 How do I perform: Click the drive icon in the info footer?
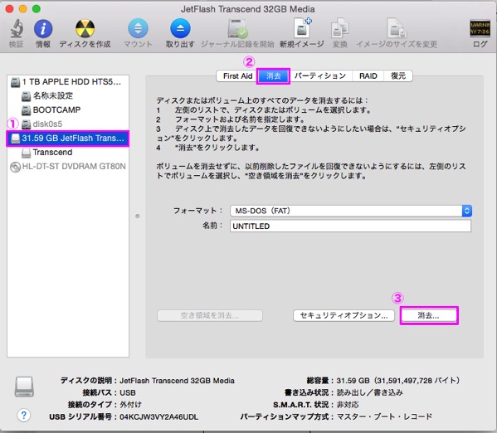(24, 387)
